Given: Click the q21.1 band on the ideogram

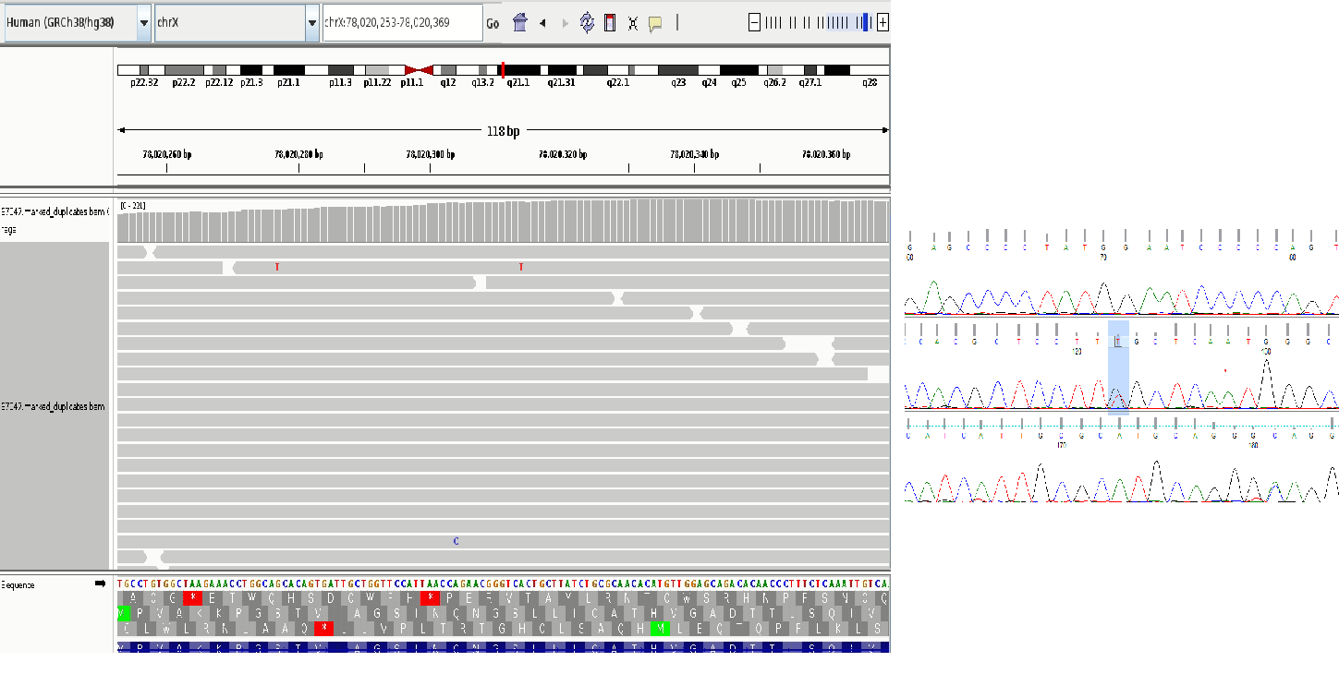Looking at the screenshot, I should tap(522, 70).
